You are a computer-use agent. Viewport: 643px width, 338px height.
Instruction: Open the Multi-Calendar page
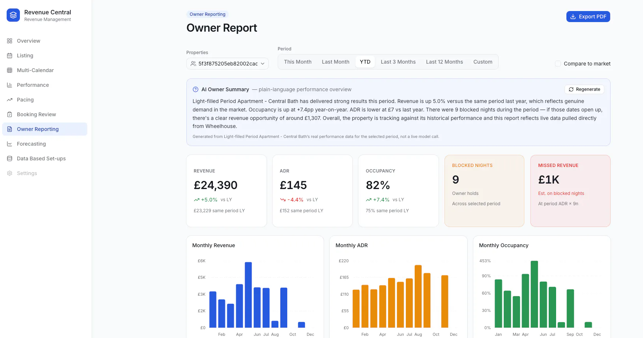coord(45,70)
